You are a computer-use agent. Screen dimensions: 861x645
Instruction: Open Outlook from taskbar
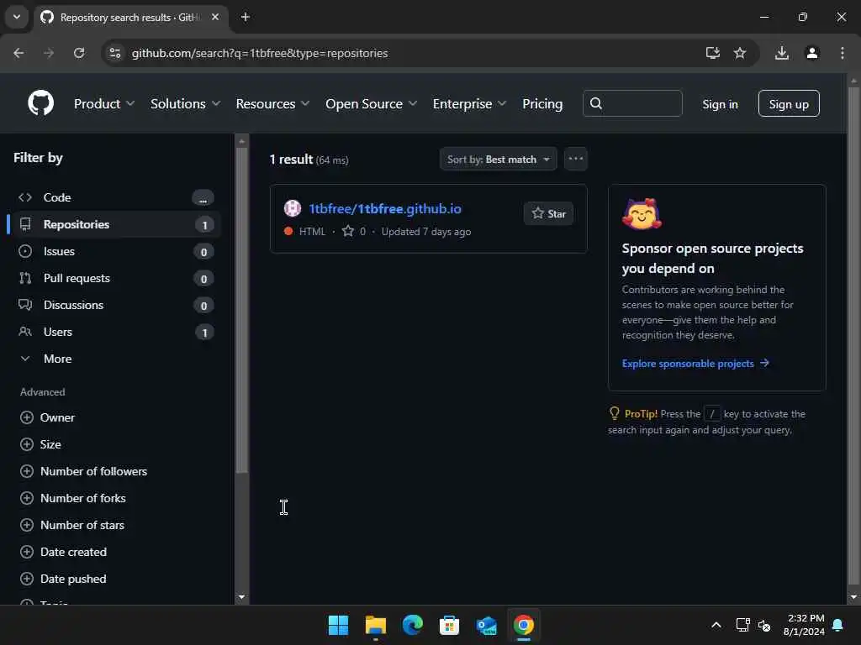pyautogui.click(x=487, y=625)
